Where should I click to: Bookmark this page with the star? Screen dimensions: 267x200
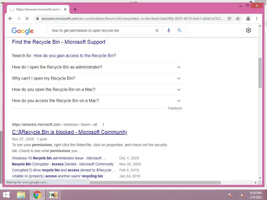238,18
